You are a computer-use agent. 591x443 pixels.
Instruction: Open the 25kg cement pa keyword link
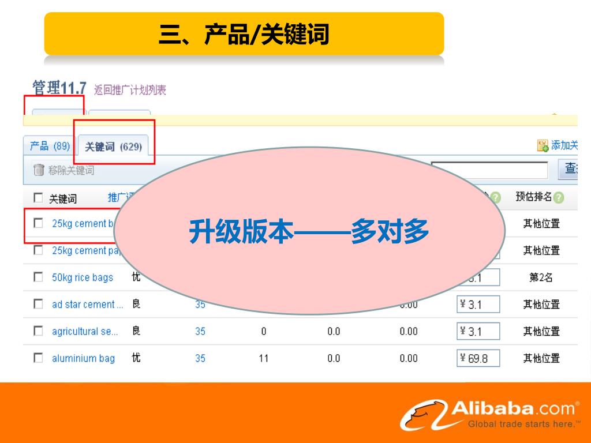pos(85,250)
